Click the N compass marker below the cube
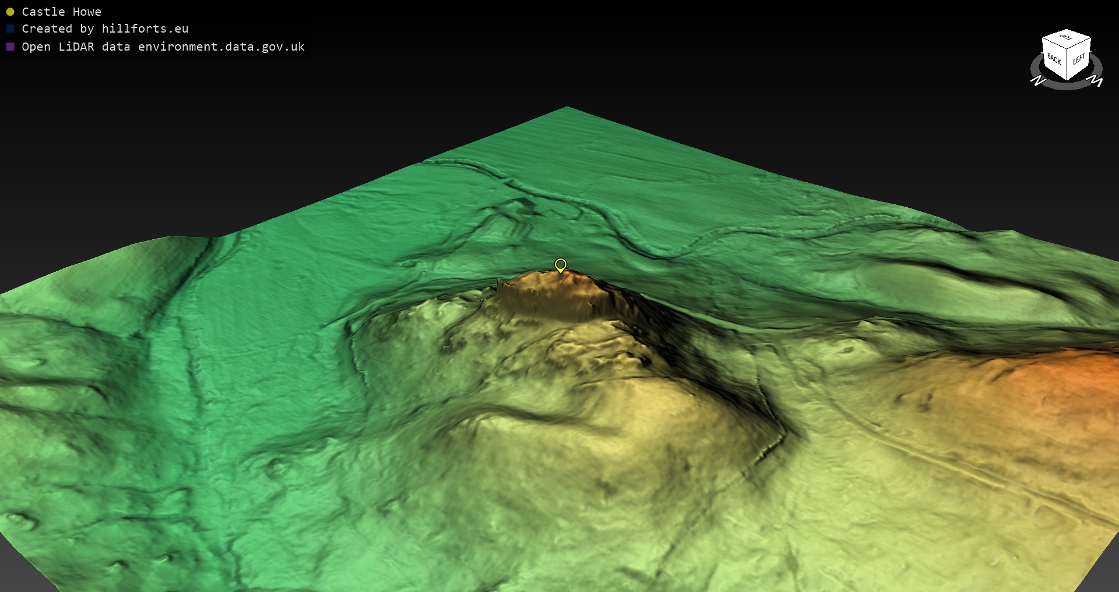The image size is (1119, 592). click(x=1038, y=81)
